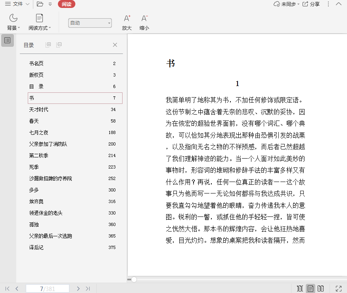Open the 背景 background dropdown
The height and width of the screenshot is (293, 347).
pos(13,28)
